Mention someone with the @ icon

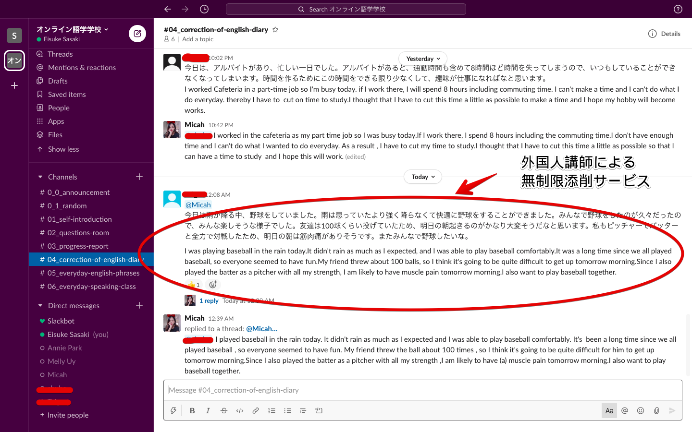pos(625,410)
